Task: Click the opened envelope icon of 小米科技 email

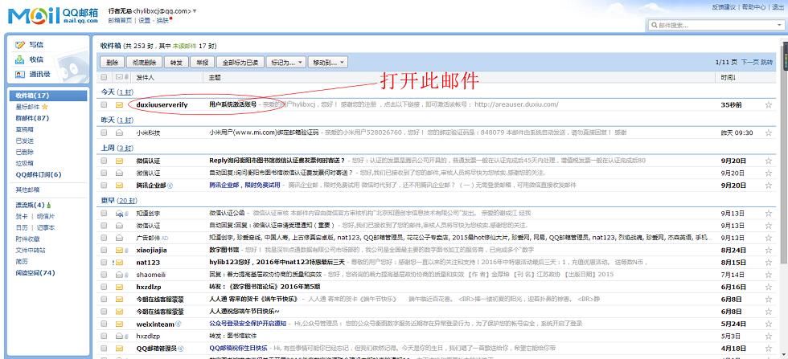Action: coord(120,133)
